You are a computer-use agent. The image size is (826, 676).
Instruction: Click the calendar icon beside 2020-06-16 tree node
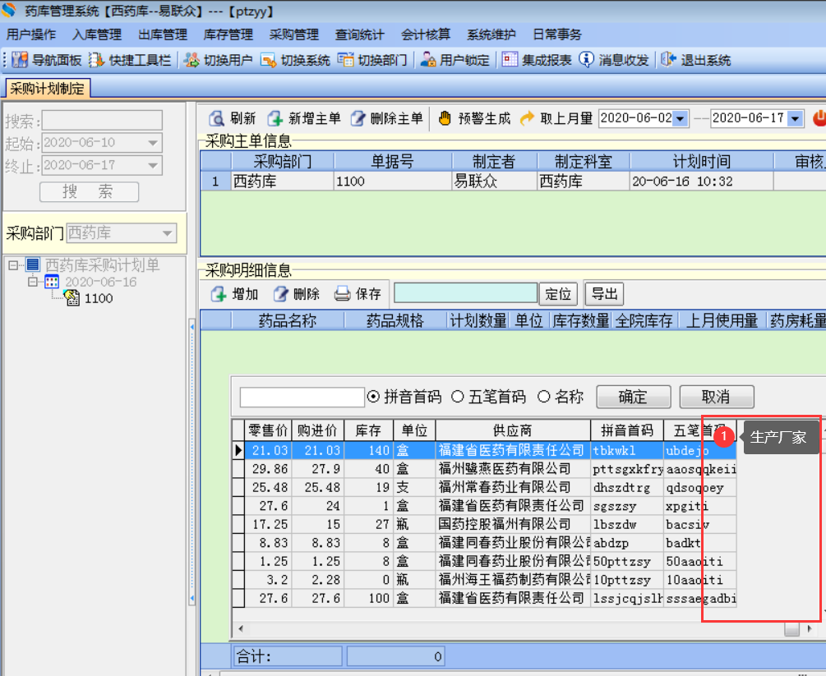click(x=52, y=282)
